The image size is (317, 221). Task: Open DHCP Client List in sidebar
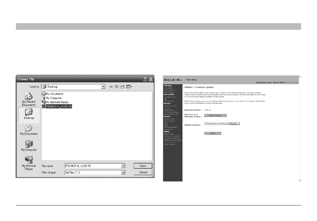click(169, 90)
